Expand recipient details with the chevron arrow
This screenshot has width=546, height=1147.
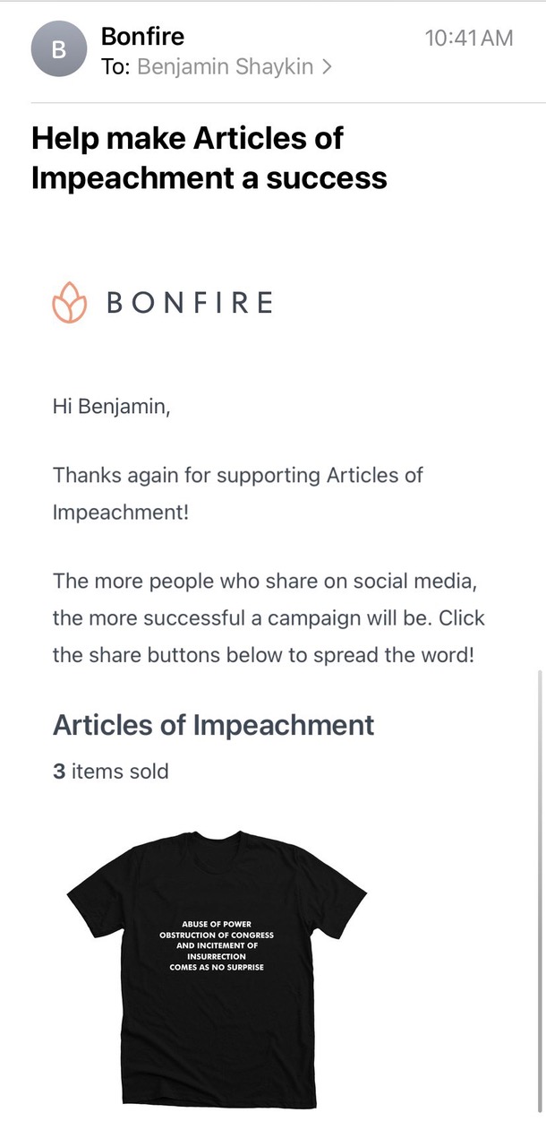(328, 67)
